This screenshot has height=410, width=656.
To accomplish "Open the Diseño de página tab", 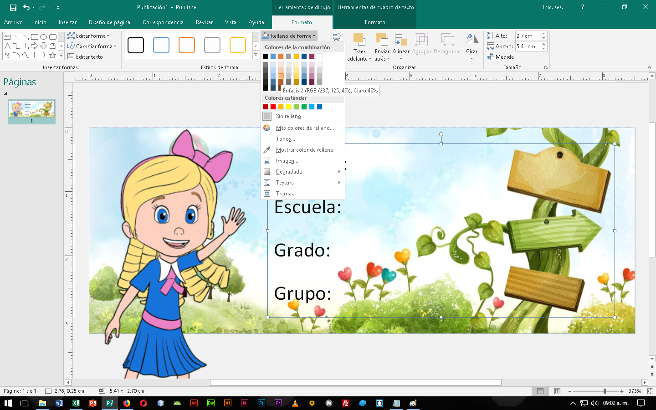I will (109, 22).
